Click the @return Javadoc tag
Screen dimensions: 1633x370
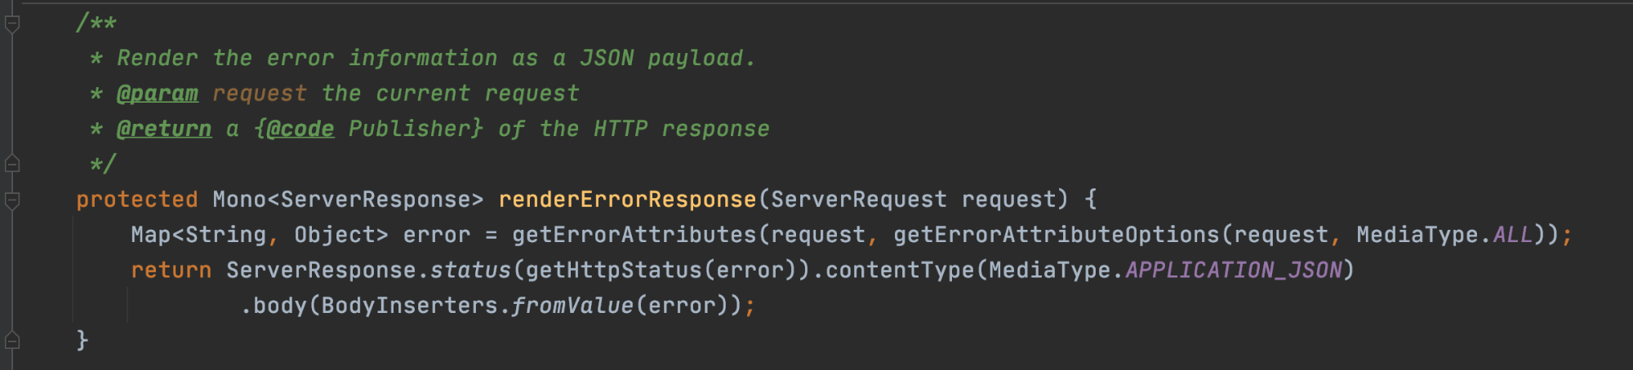[x=164, y=129]
